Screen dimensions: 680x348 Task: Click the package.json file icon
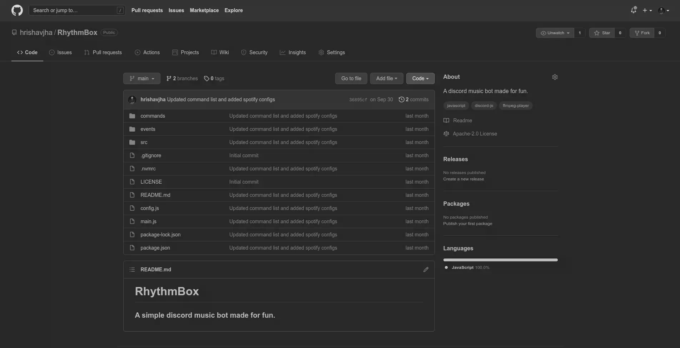tap(132, 248)
